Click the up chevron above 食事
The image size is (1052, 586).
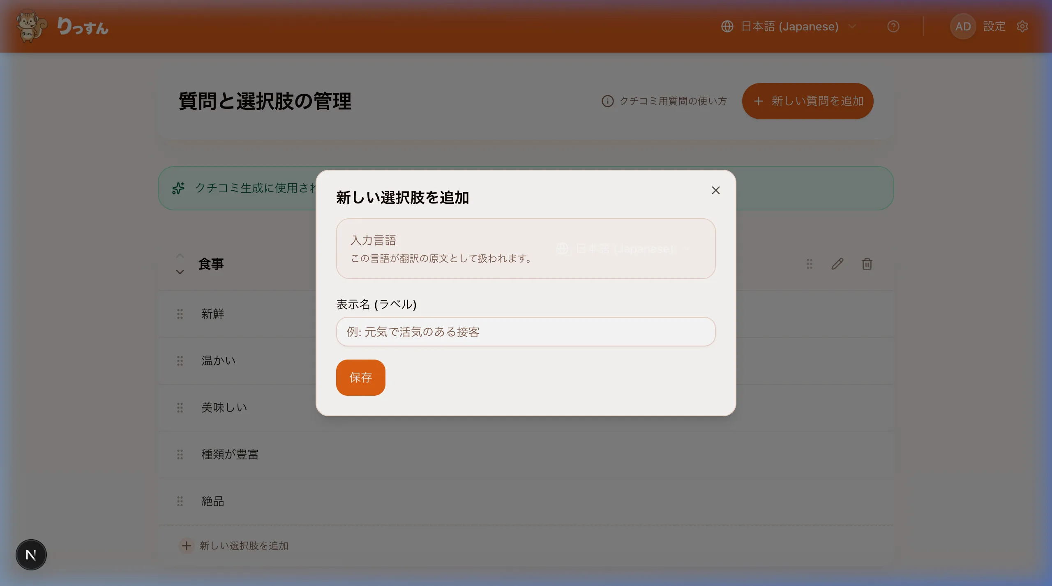point(180,255)
